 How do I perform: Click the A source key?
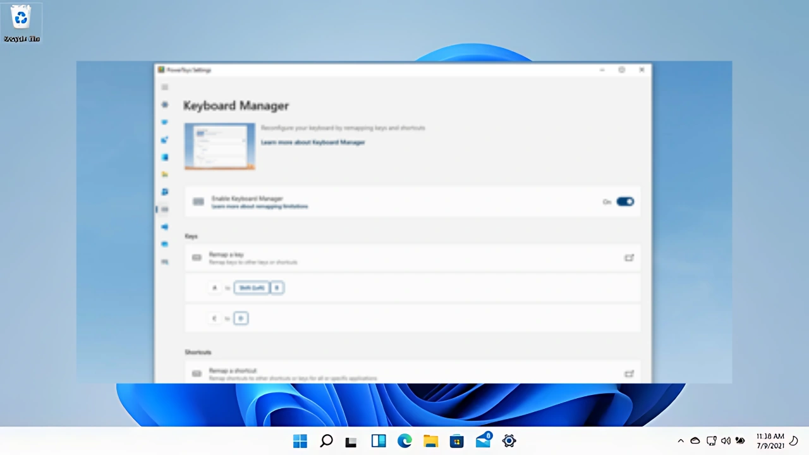pos(214,288)
